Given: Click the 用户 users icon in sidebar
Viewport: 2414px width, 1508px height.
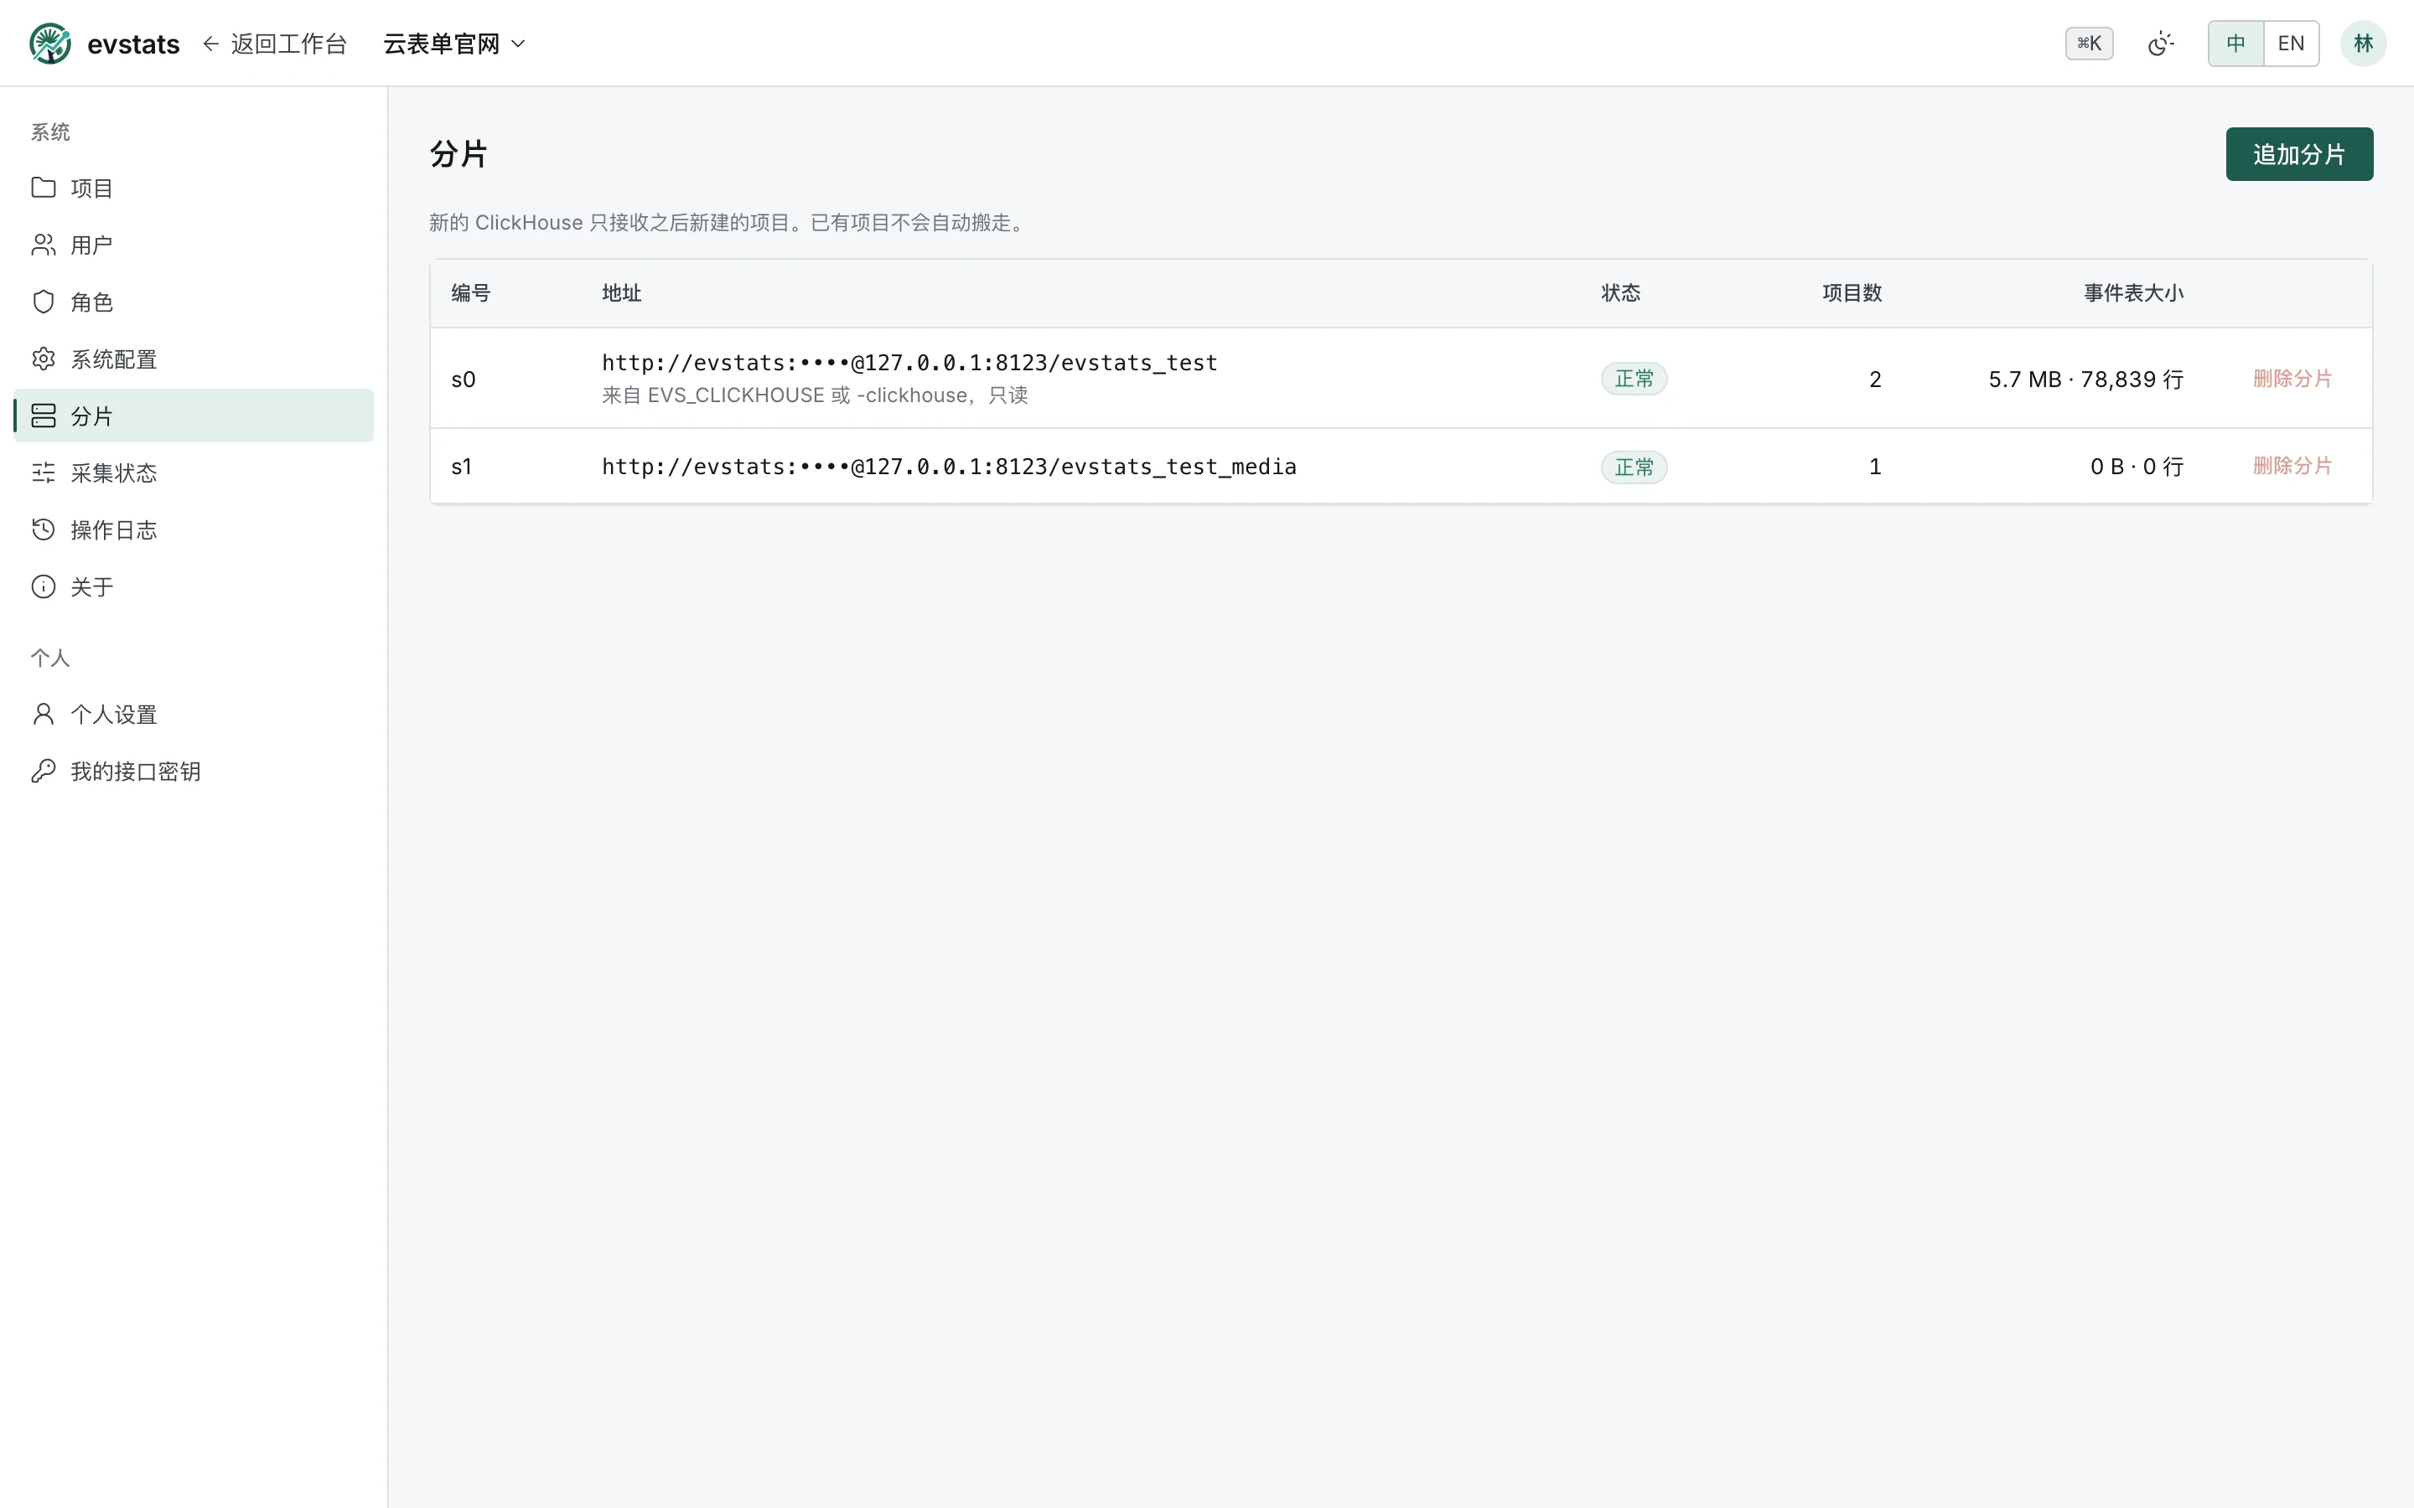Looking at the screenshot, I should pyautogui.click(x=43, y=245).
